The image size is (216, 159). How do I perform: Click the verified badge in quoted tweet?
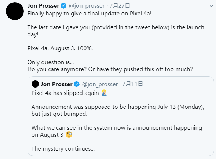pyautogui.click(x=77, y=84)
